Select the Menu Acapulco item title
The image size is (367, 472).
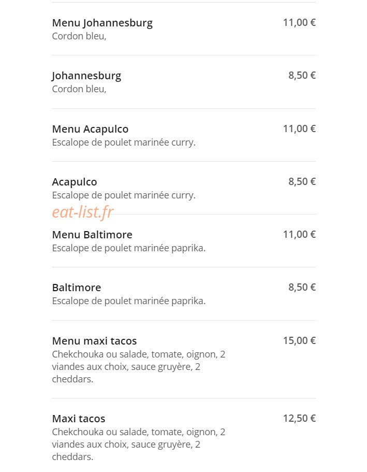click(x=90, y=129)
